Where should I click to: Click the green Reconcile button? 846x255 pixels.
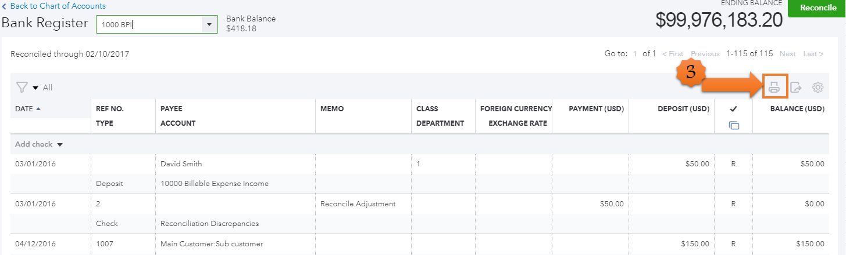click(x=816, y=8)
